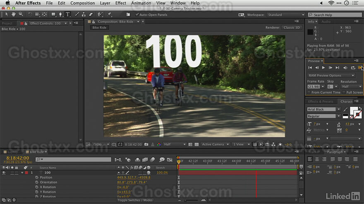This screenshot has width=364, height=204.
Task: Pick font color with eyedropper
Action: (346, 109)
